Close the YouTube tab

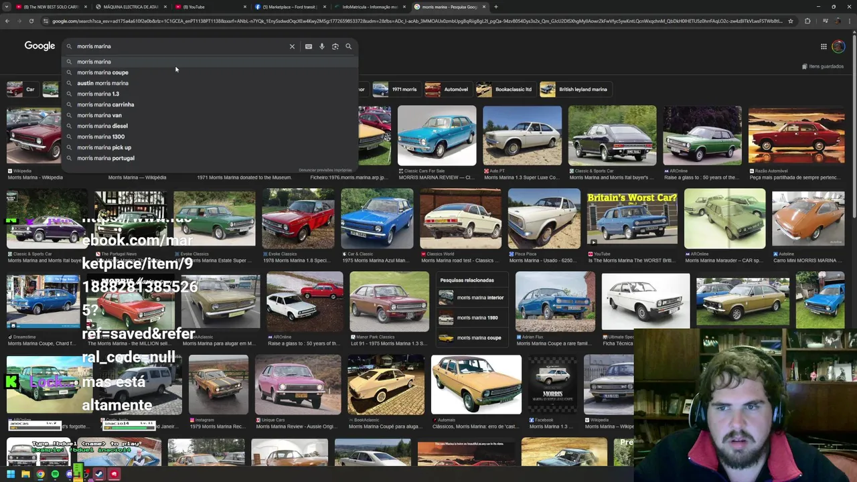point(244,7)
